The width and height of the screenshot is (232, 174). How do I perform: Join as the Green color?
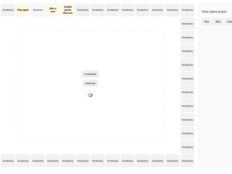pos(229,22)
